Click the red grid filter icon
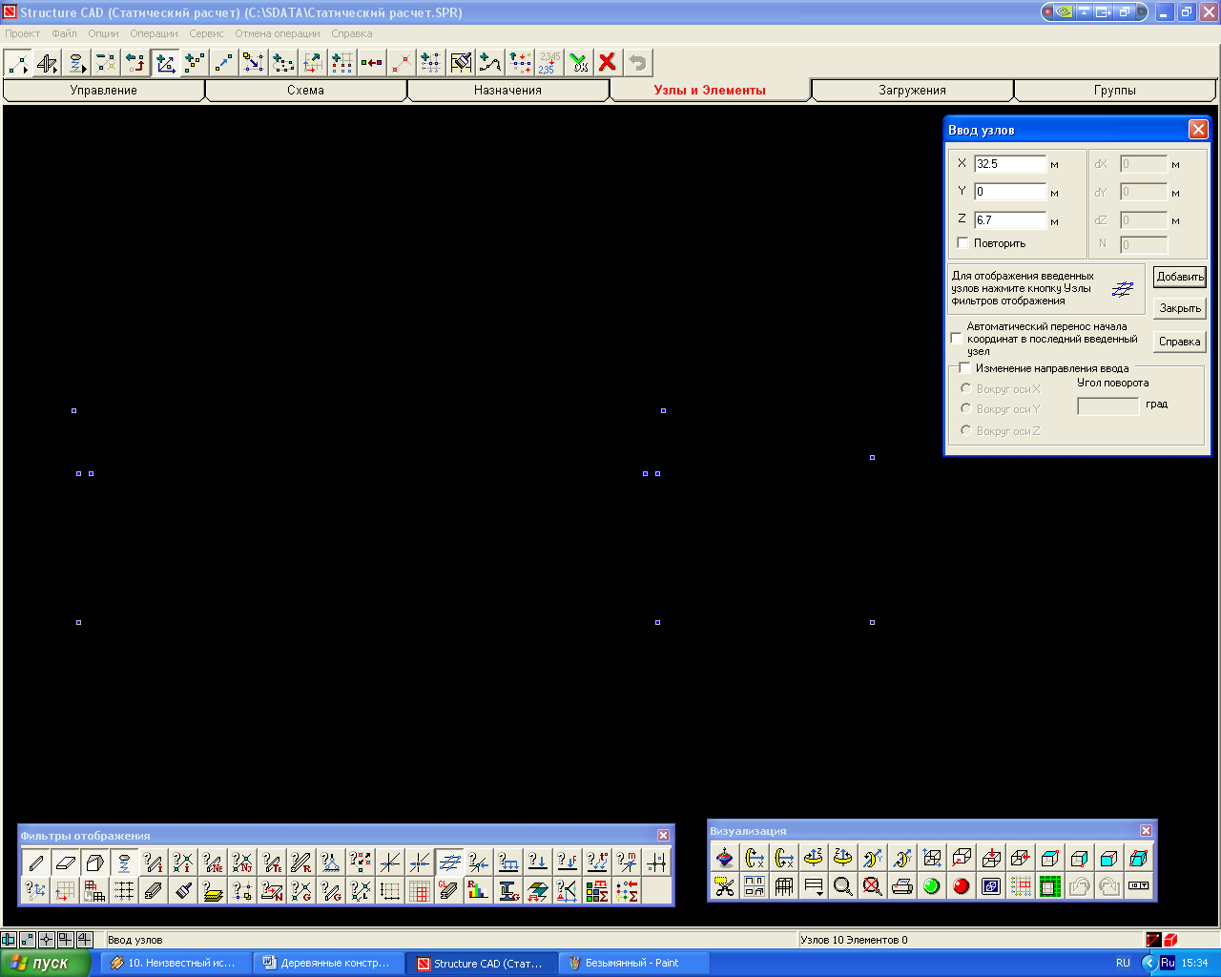1221x977 pixels. (x=420, y=891)
